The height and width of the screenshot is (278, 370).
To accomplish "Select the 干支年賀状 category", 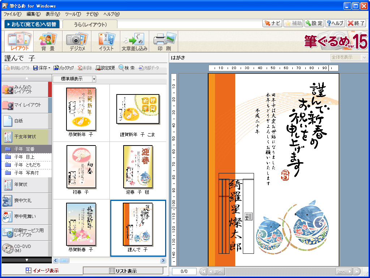I will pos(26,137).
